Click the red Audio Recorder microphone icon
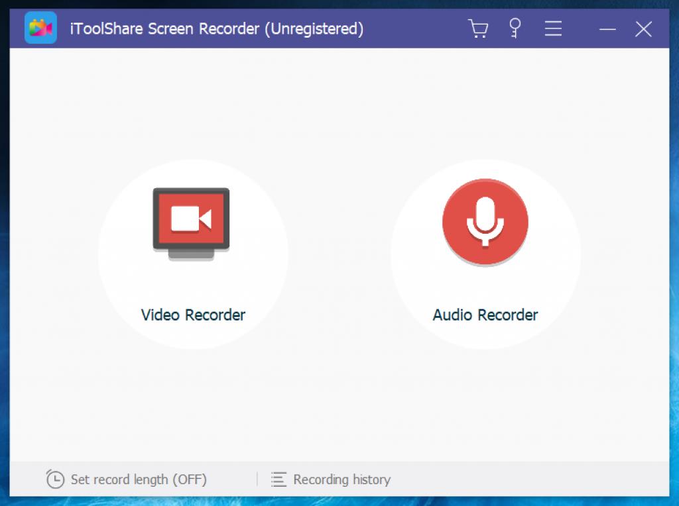The height and width of the screenshot is (506, 679). 485,221
